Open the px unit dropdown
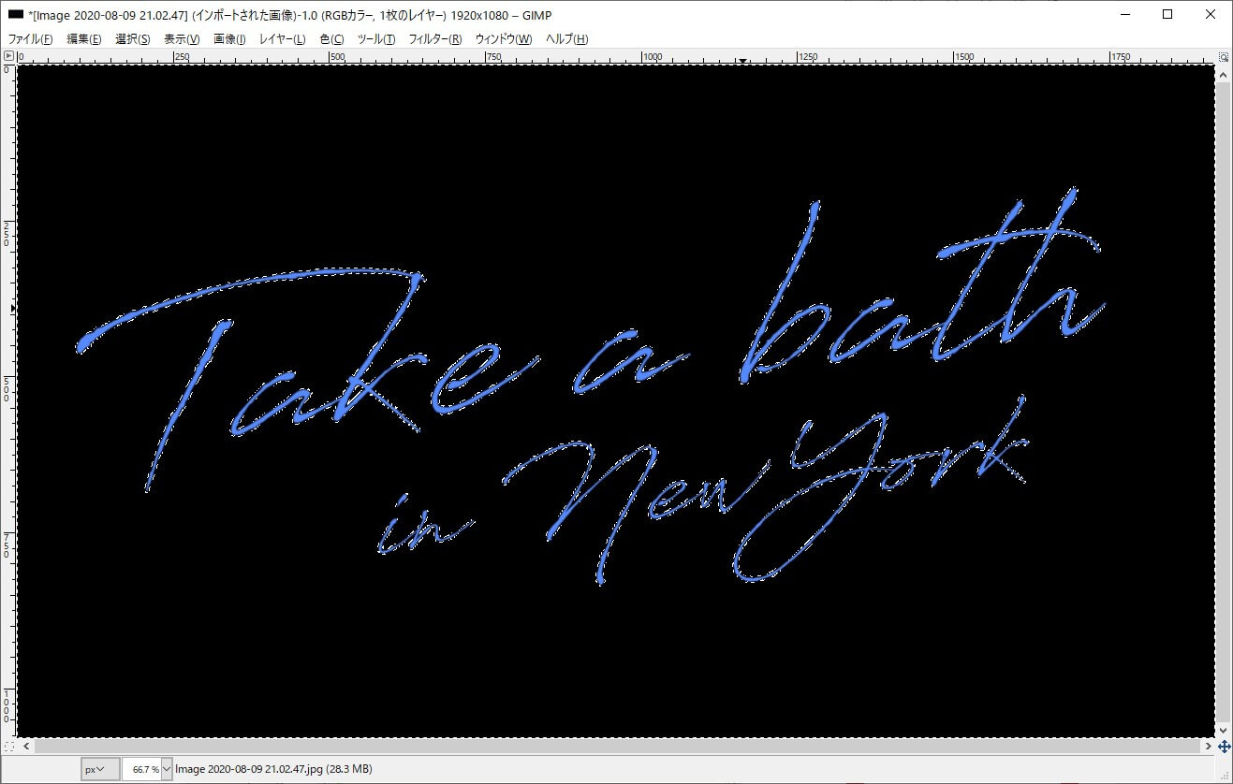The width and height of the screenshot is (1233, 784). (99, 769)
